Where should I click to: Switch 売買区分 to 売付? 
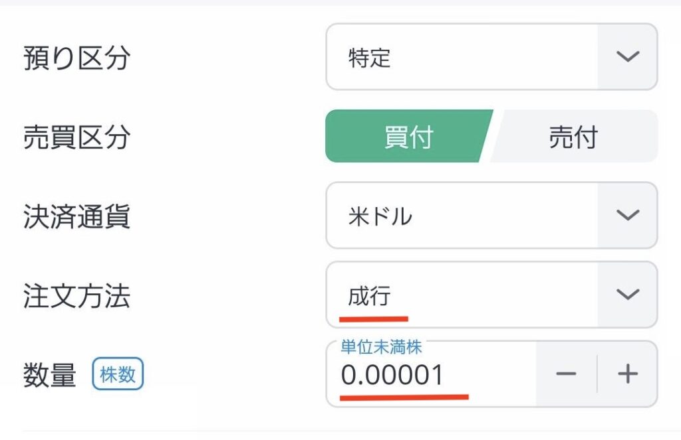click(x=573, y=137)
